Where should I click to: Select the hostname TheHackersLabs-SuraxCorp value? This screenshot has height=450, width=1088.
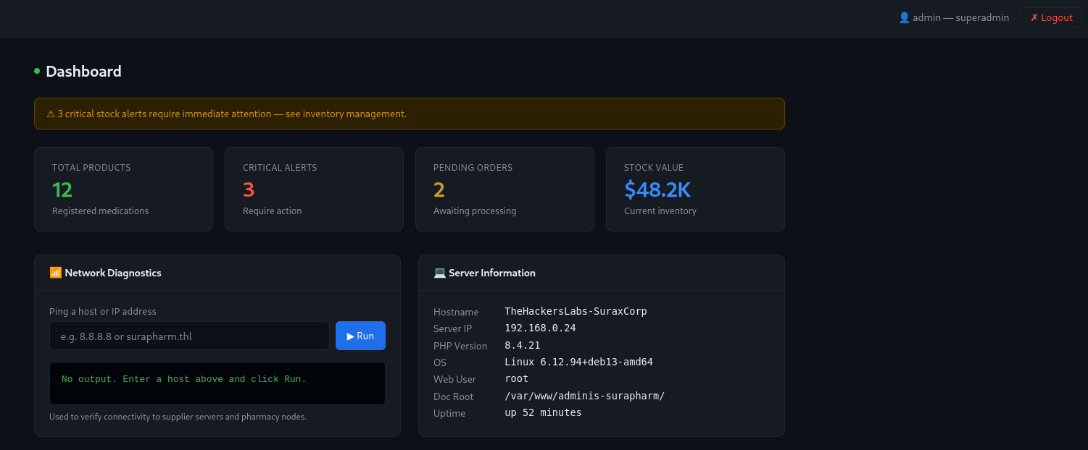576,311
